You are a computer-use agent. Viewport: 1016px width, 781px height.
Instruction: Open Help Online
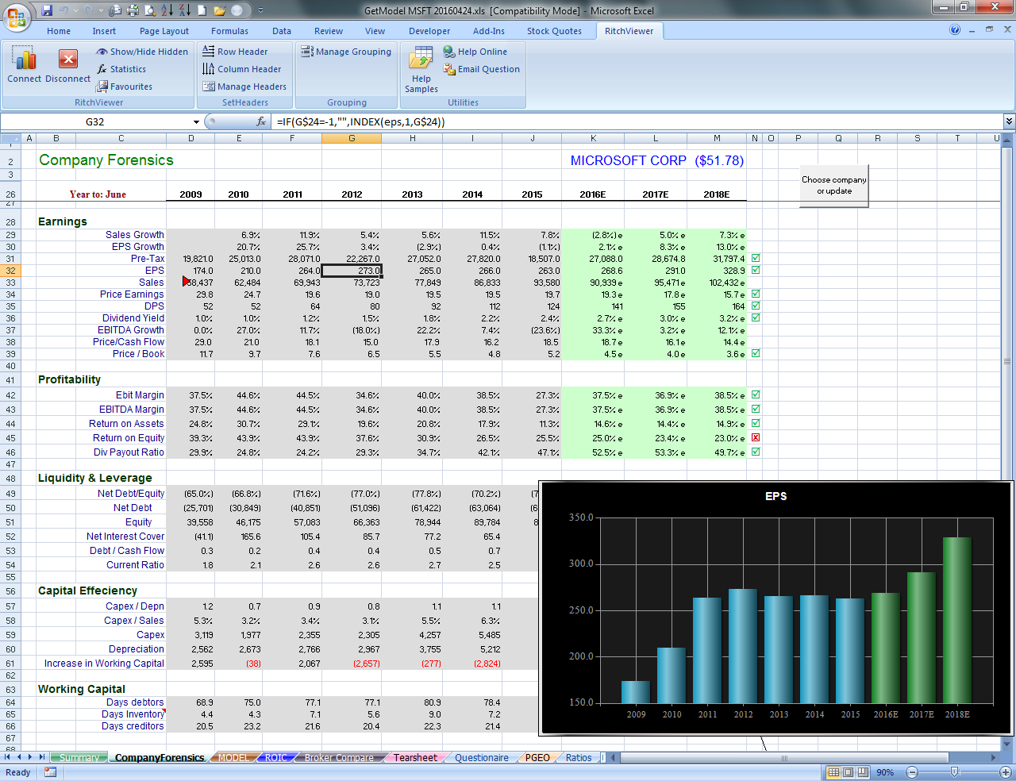pyautogui.click(x=475, y=52)
